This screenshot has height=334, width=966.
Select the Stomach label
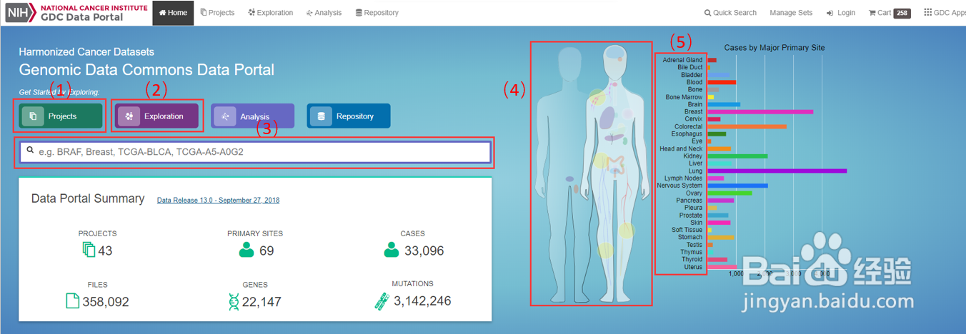point(690,238)
